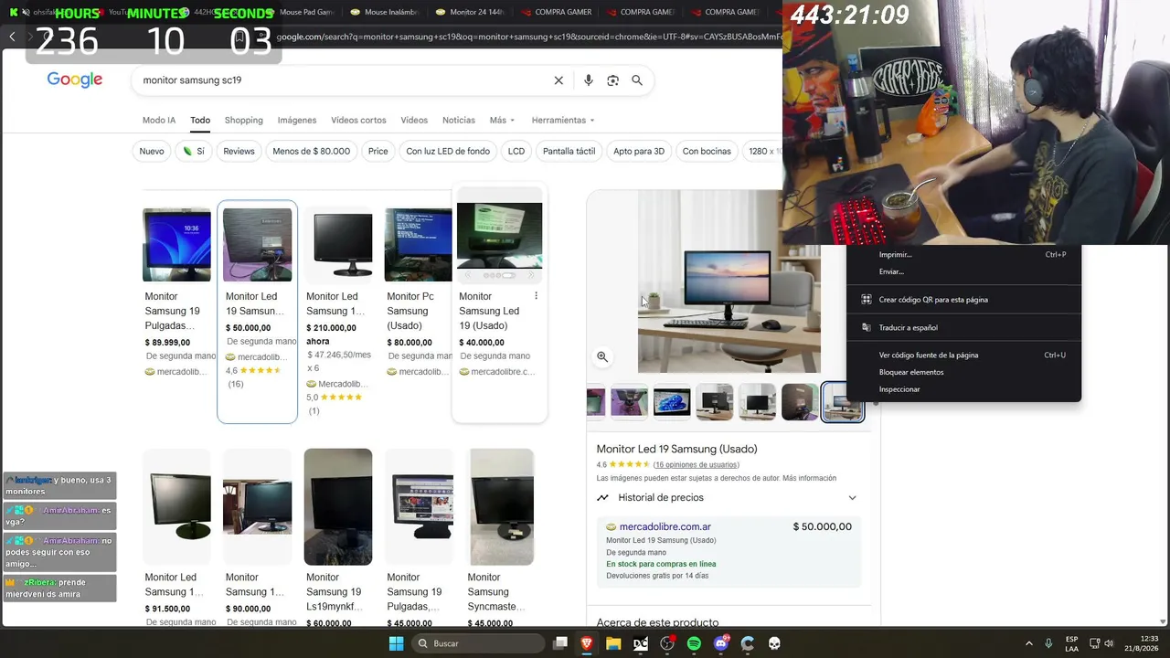Viewport: 1170px width, 658px height.
Task: Switch to the Monitor 24 144 browser tab
Action: pyautogui.click(x=471, y=12)
